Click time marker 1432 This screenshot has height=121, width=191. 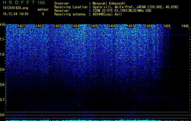tap(39, 26)
